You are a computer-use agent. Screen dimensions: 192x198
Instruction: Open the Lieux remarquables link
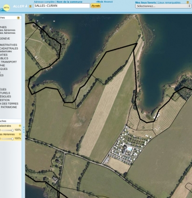pos(169,3)
